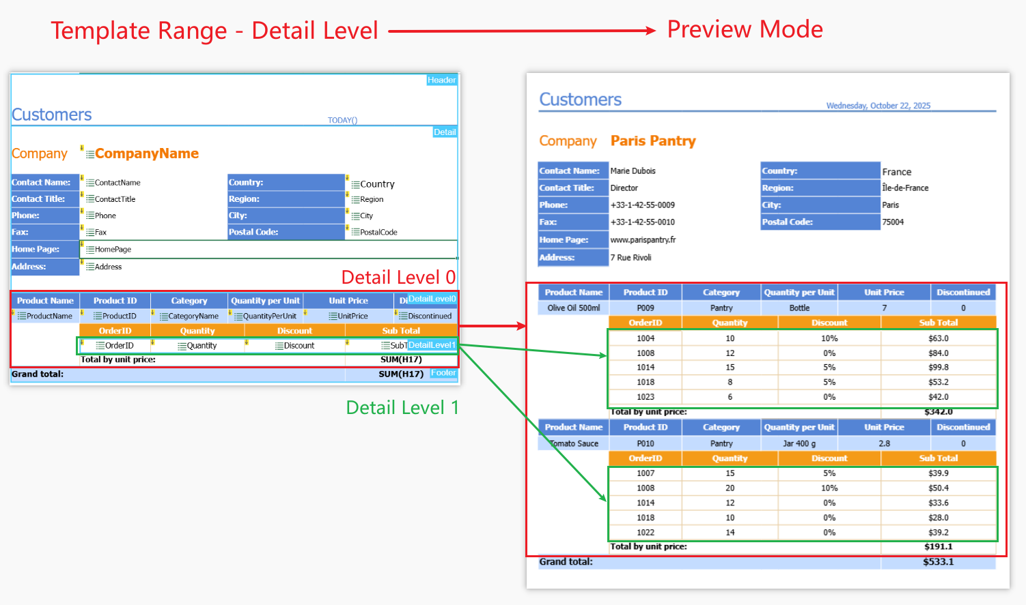Click the binding icon beside CompanyName
1026x605 pixels.
point(90,155)
